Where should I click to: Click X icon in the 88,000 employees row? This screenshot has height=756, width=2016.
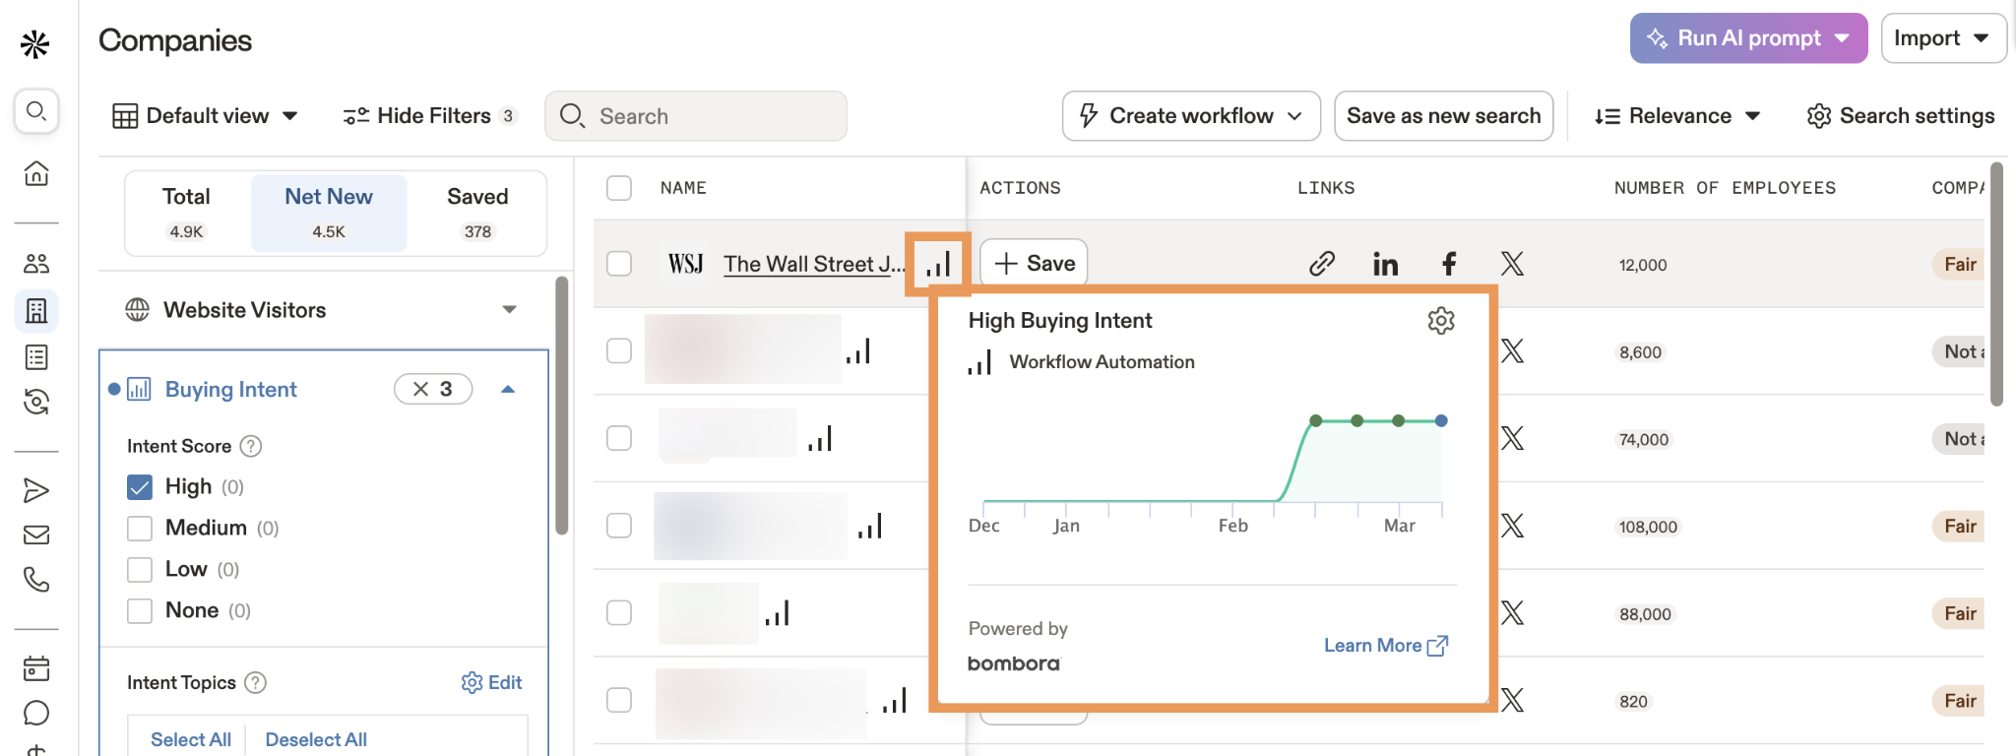coord(1512,613)
